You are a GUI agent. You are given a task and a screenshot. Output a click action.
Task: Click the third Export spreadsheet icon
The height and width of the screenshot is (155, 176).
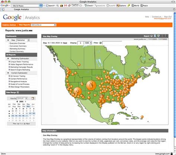159,36
